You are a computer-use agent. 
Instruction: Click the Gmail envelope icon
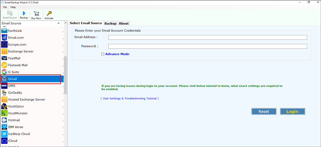[4, 79]
